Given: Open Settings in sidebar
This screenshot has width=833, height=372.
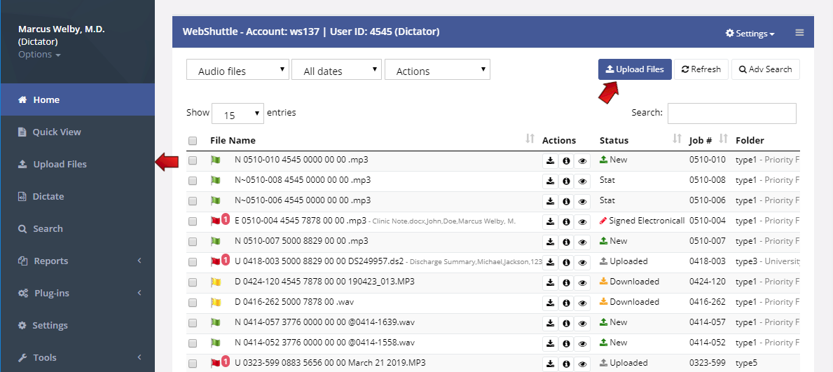Looking at the screenshot, I should pyautogui.click(x=78, y=325).
